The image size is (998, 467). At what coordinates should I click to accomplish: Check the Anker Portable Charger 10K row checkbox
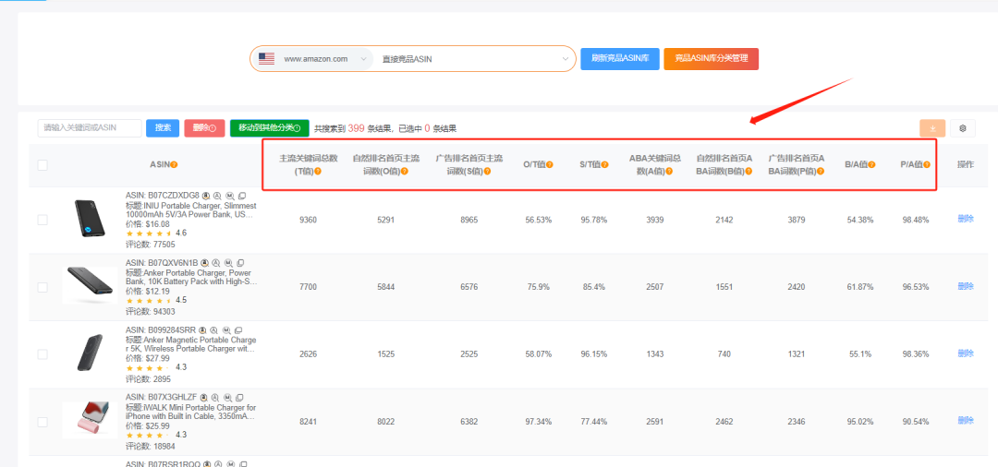43,287
